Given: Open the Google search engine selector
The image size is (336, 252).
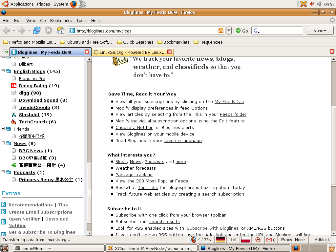Looking at the screenshot, I should coord(256,31).
